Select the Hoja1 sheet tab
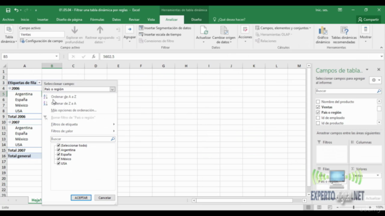385x216 pixels. click(x=36, y=200)
